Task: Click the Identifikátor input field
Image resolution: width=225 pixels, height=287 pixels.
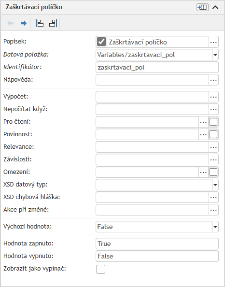Action: click(157, 67)
